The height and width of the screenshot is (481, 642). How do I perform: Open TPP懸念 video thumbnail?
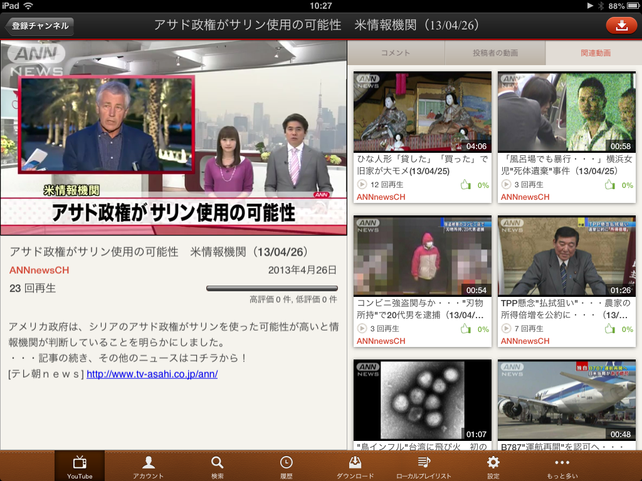tap(567, 256)
